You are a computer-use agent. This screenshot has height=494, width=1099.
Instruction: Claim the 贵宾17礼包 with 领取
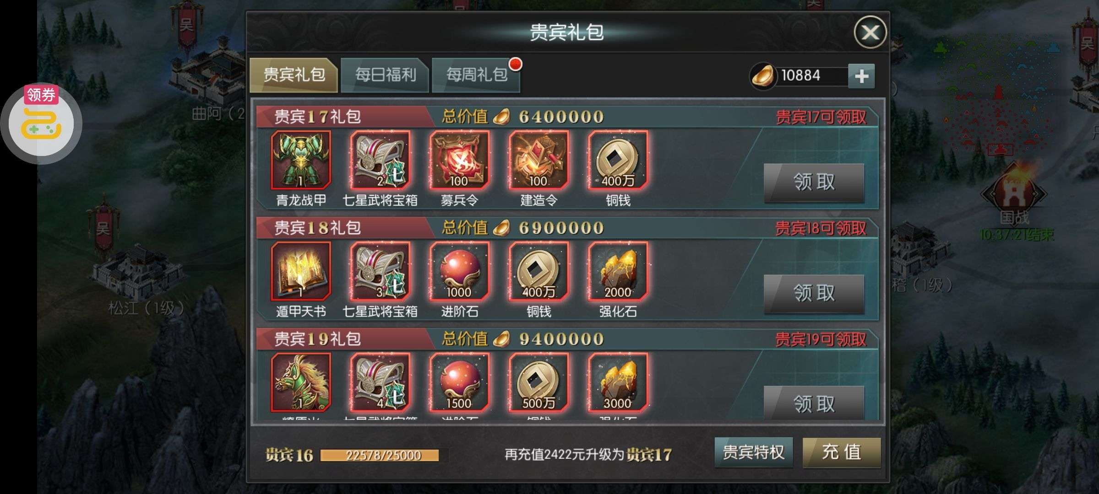(x=814, y=183)
